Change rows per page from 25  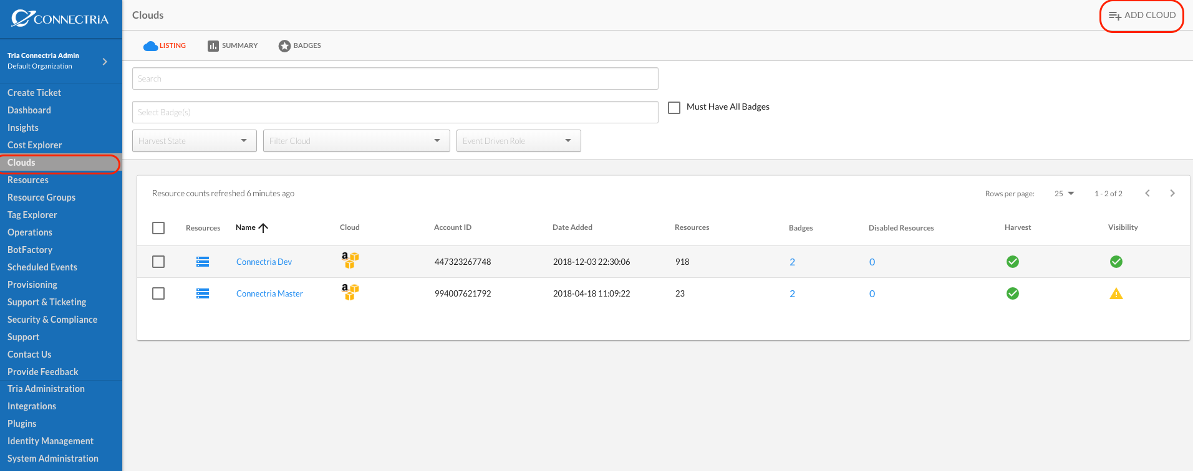[x=1064, y=194]
